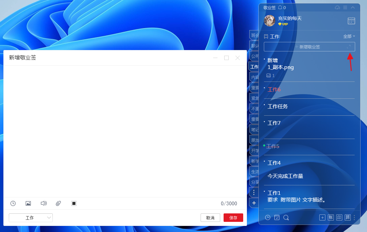This screenshot has height=232, width=367.
Task: Click the red 保存 button
Action: 233,218
